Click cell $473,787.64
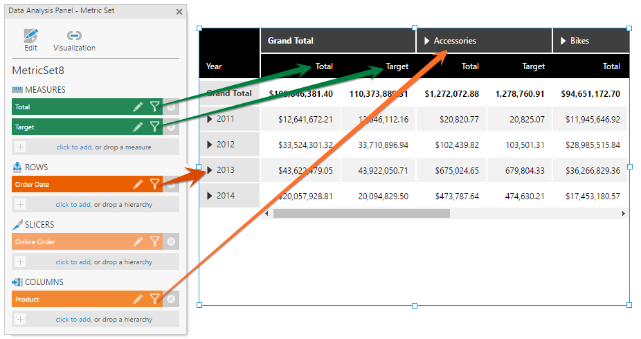 pyautogui.click(x=457, y=196)
